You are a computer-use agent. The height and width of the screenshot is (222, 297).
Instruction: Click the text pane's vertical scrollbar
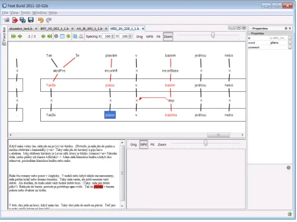coord(122,173)
